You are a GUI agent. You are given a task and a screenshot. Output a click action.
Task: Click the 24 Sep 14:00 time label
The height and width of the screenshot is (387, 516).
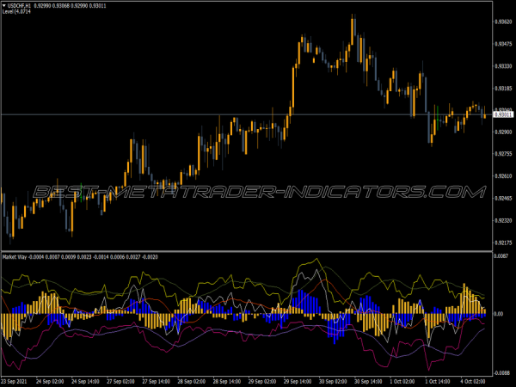(85, 381)
